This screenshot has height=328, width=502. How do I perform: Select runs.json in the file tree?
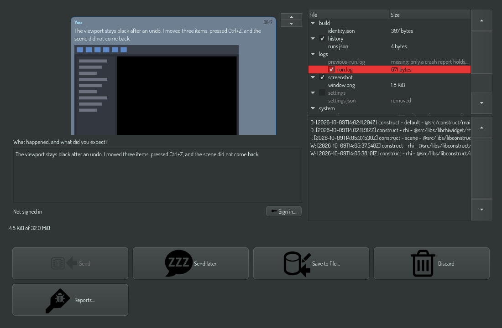338,46
